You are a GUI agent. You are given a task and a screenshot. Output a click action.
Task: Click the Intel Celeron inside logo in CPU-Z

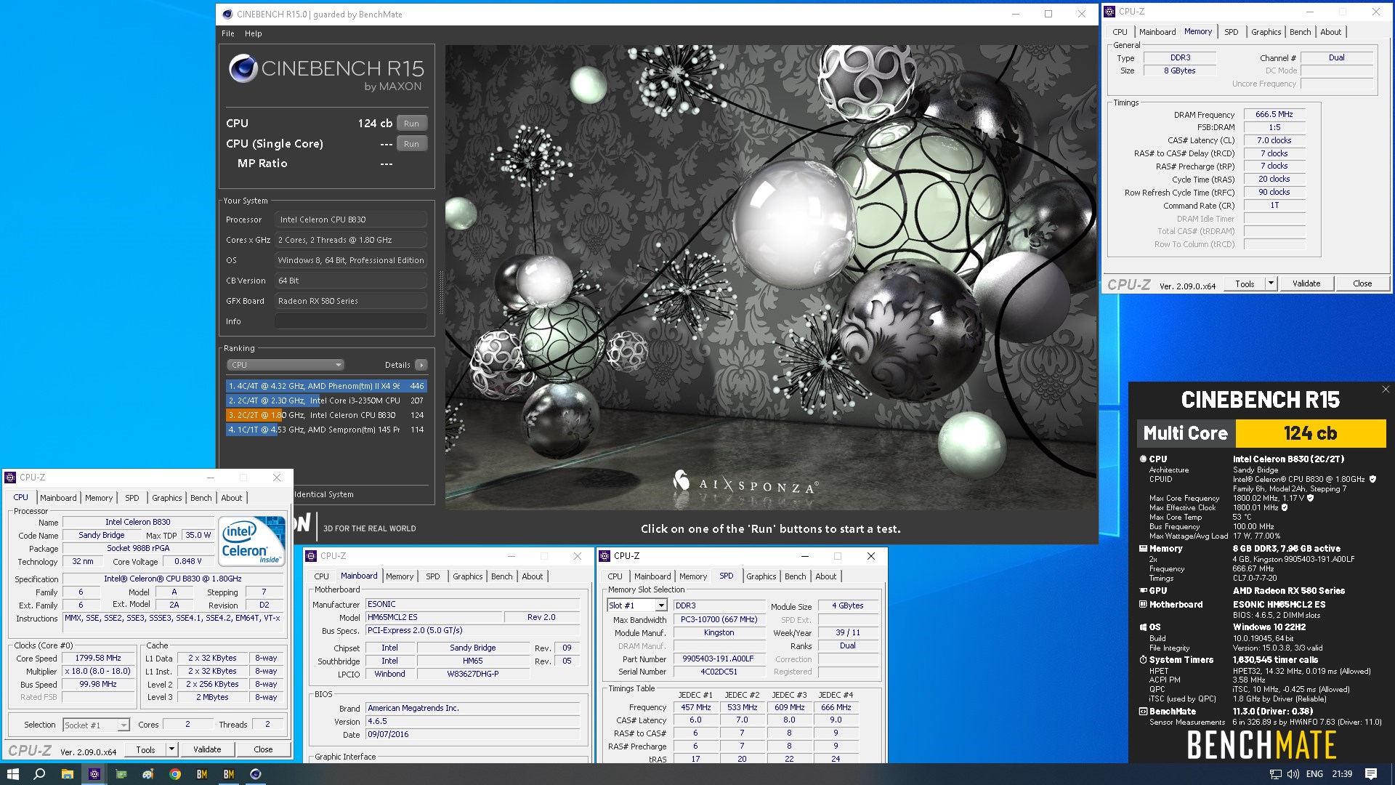(x=252, y=541)
